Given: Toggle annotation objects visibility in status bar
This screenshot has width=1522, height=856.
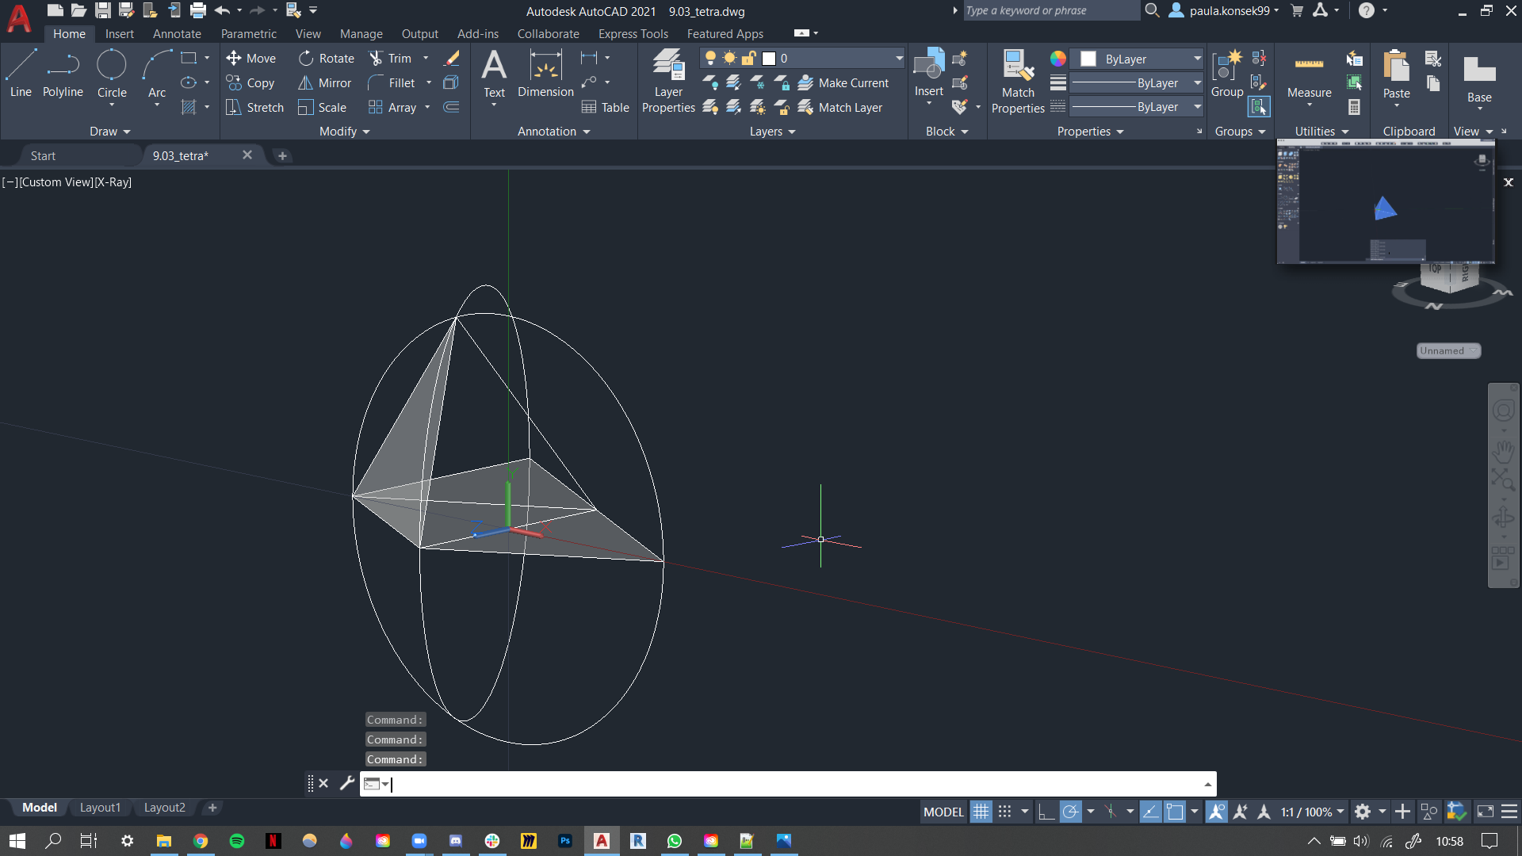Looking at the screenshot, I should pyautogui.click(x=1216, y=812).
